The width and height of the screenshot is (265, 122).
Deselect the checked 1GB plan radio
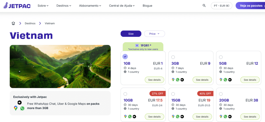[x=125, y=57]
